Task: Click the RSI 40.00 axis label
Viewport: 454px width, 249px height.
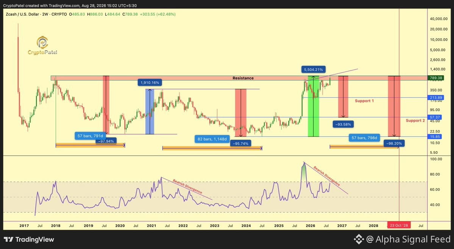Action: point(435,205)
